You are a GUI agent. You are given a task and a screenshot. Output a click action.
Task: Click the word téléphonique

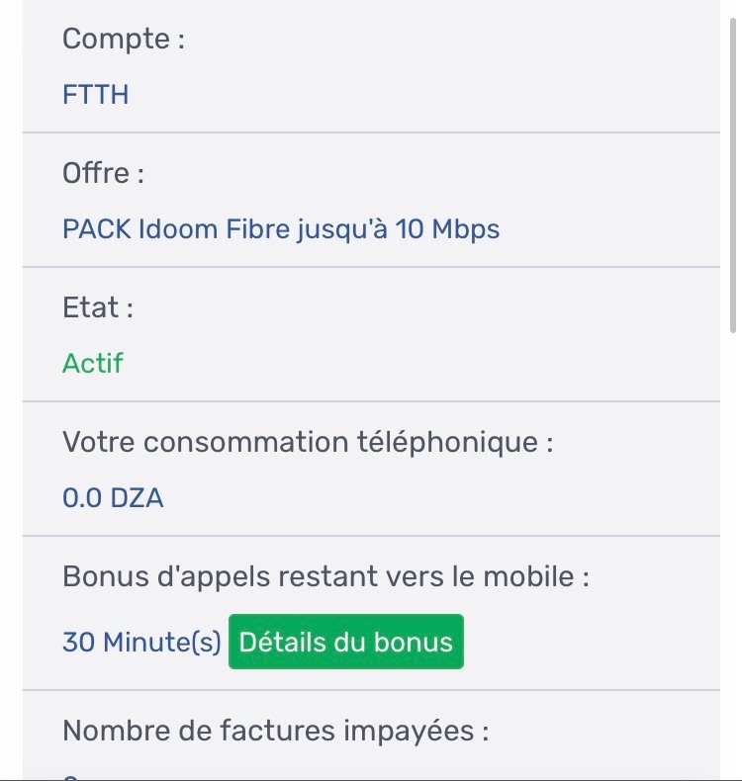[x=460, y=442]
